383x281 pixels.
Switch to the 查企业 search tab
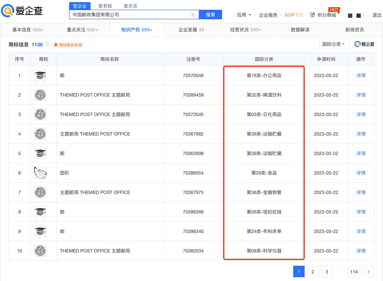80,6
